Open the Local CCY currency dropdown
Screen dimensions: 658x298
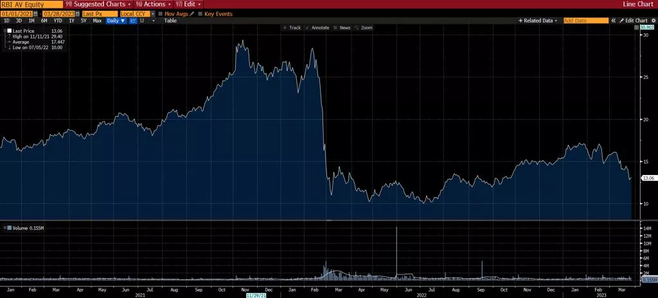pyautogui.click(x=152, y=13)
